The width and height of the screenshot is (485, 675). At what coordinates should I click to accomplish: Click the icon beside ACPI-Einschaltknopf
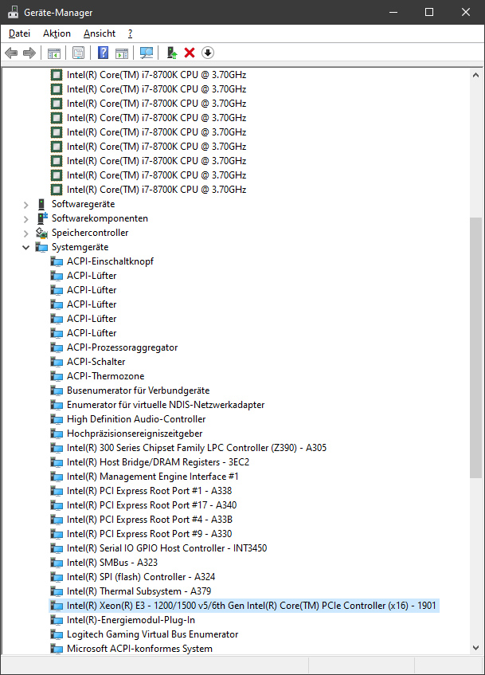(57, 261)
